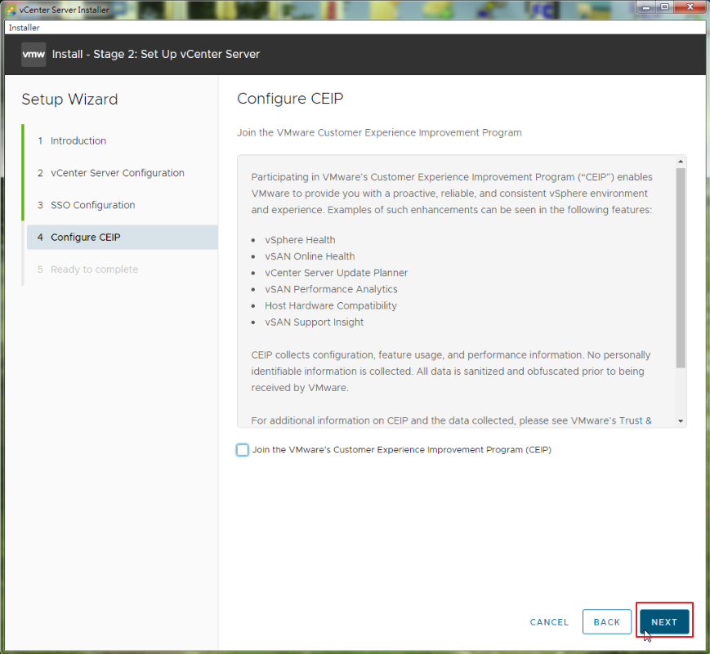Click the vmw logo icon
The width and height of the screenshot is (710, 654).
pos(33,55)
